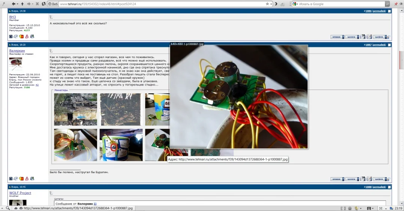Screen dimensions: 404x211
Task: Open the Forward button history dropdown arrow
Action: coord(33,4)
